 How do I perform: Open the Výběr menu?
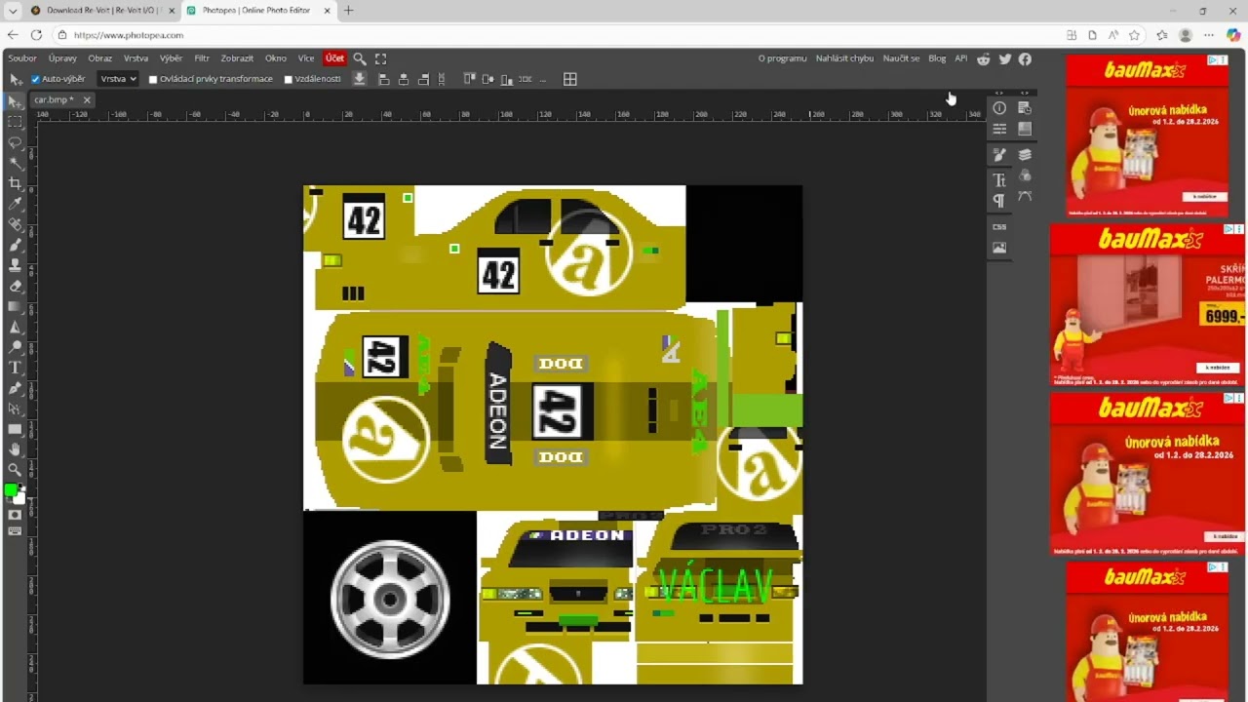coord(172,58)
